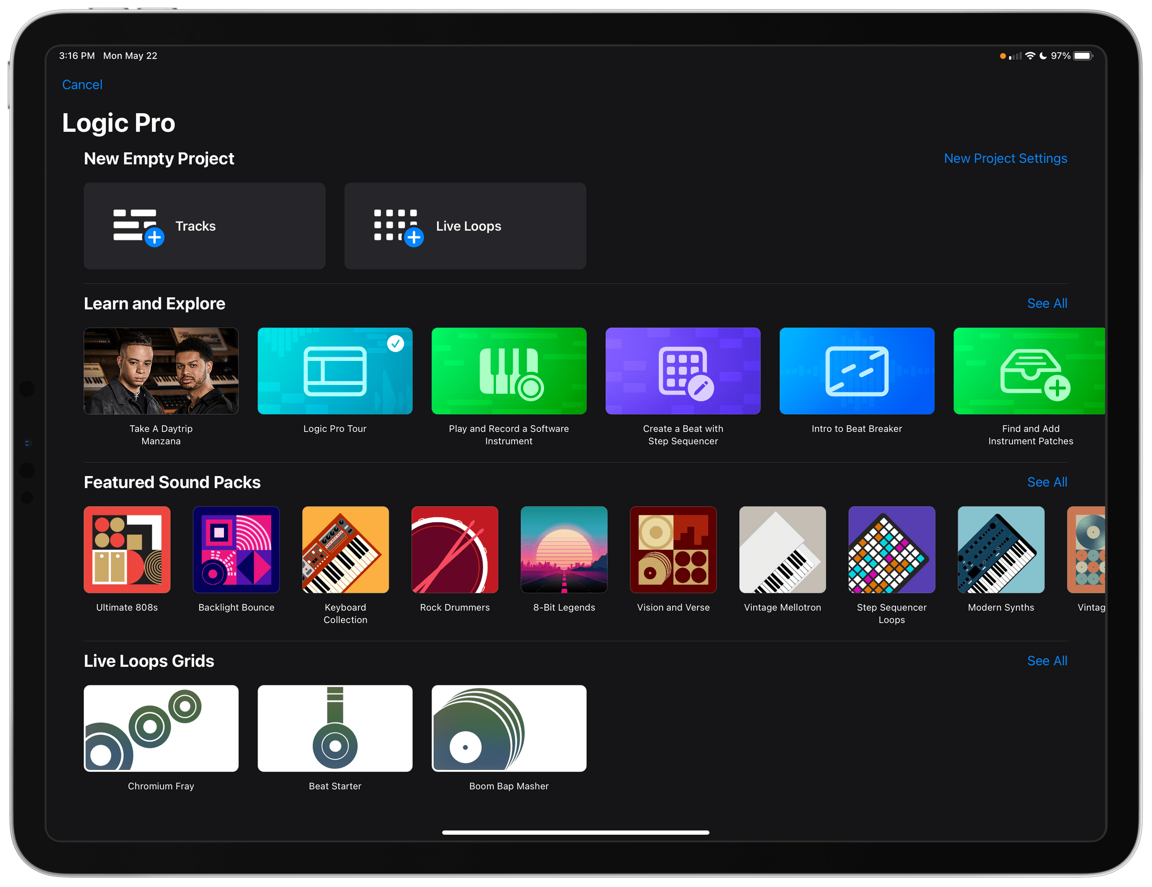Create a new empty Tracks project
The height and width of the screenshot is (887, 1152).
pyautogui.click(x=205, y=226)
